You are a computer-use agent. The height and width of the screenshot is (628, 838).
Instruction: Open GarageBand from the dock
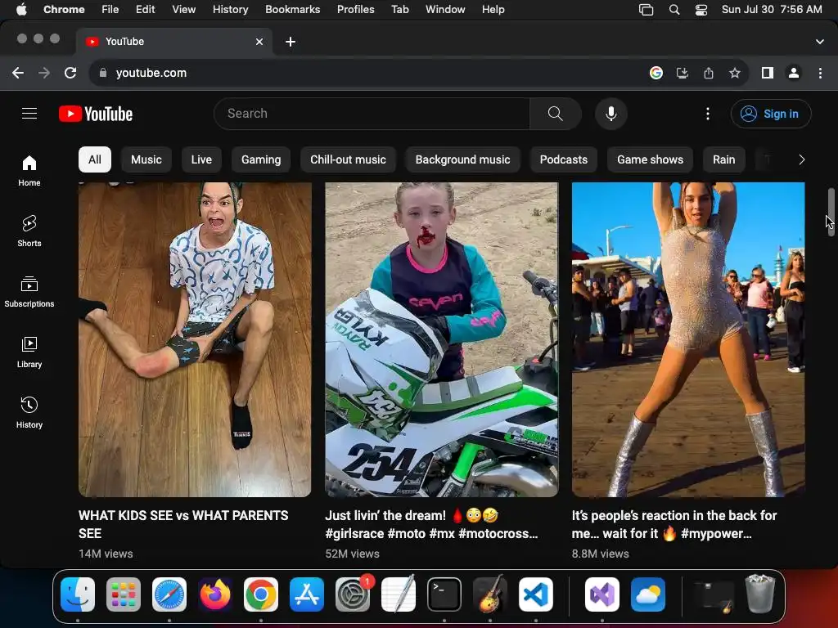click(490, 594)
